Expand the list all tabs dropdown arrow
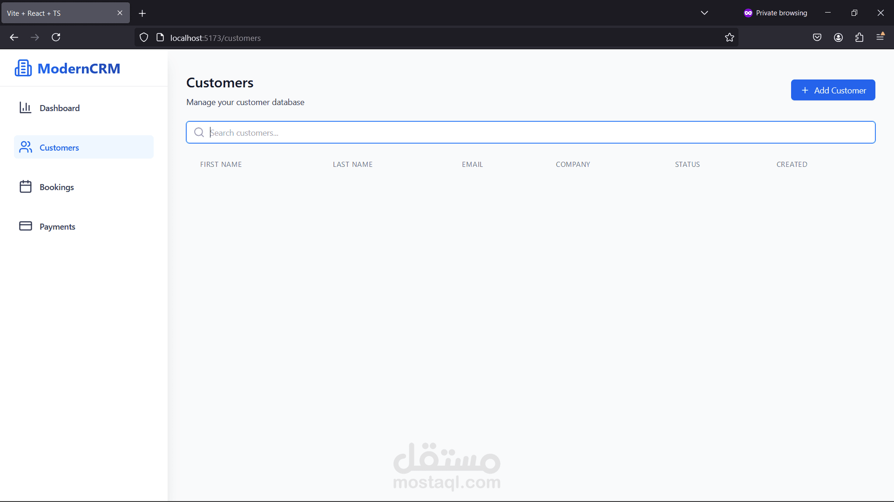This screenshot has height=502, width=894. pos(704,13)
